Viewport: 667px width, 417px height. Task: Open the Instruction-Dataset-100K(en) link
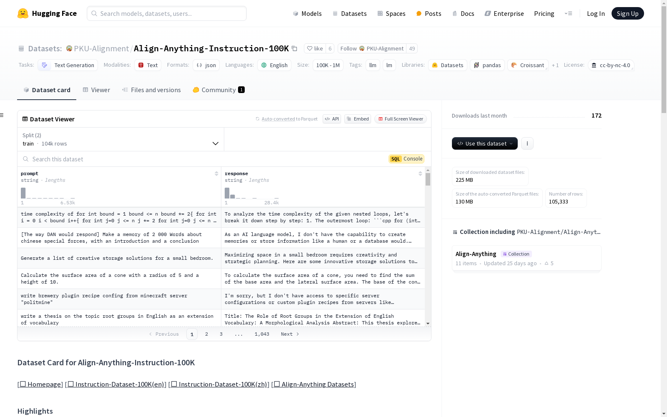[115, 384]
